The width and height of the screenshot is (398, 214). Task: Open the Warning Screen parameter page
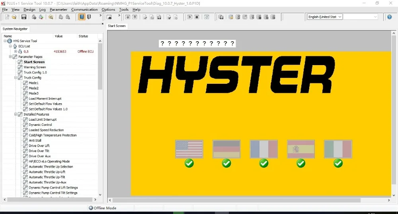point(35,67)
